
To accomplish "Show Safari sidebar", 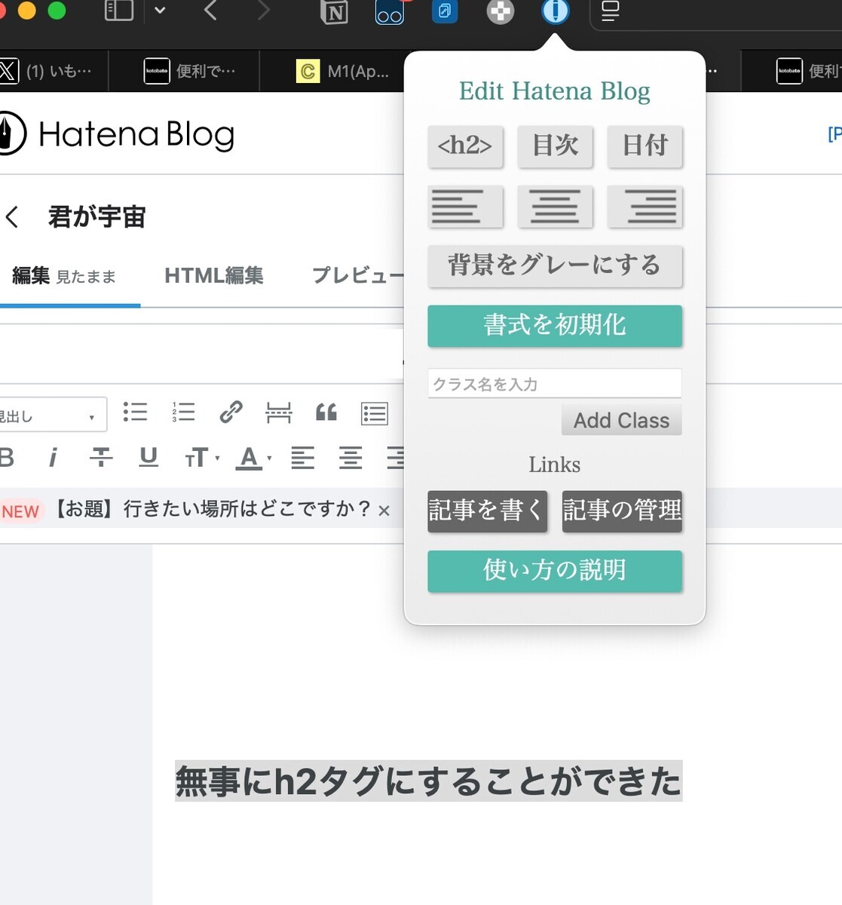I will point(119,10).
